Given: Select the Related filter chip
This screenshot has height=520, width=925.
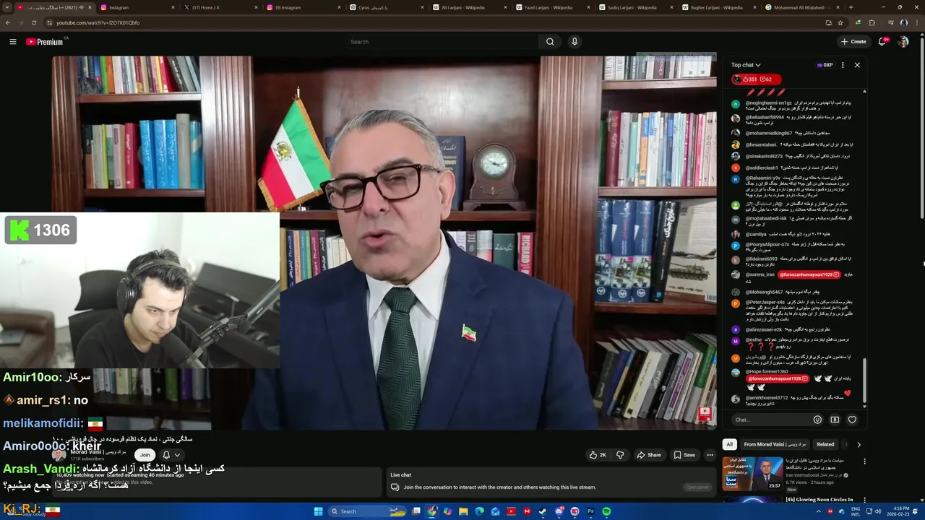Looking at the screenshot, I should click(825, 444).
